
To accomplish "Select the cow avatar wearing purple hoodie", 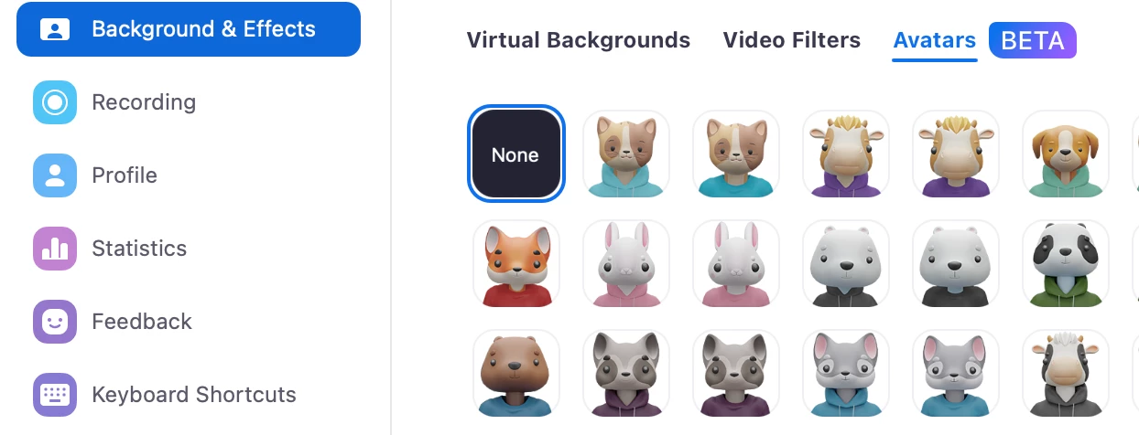I will [846, 154].
